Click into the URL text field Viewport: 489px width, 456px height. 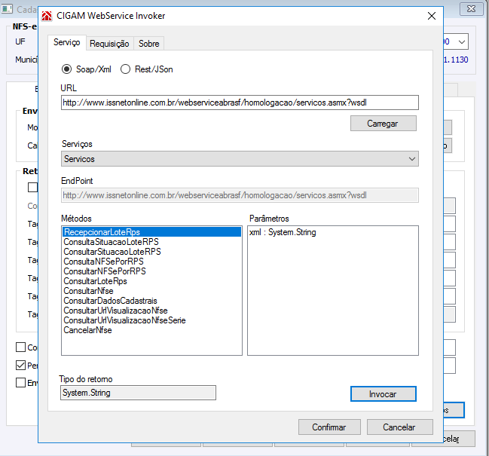(240, 103)
